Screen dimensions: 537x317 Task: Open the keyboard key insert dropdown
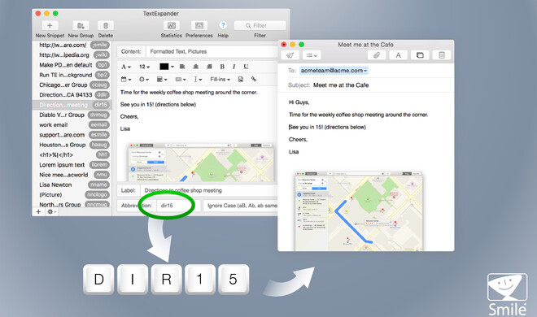(x=181, y=80)
